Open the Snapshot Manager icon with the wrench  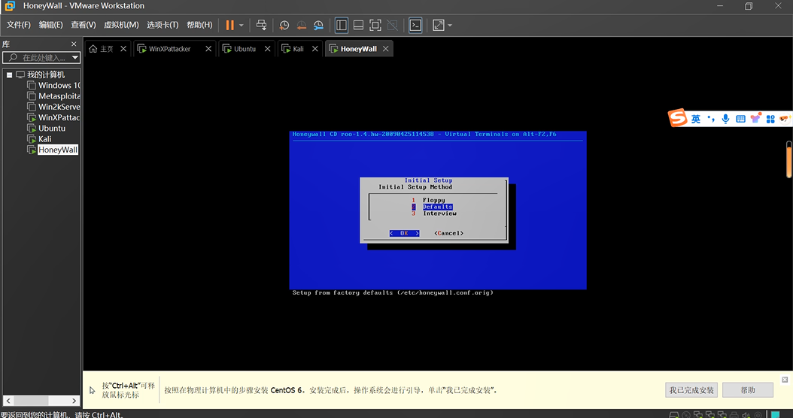(x=318, y=26)
